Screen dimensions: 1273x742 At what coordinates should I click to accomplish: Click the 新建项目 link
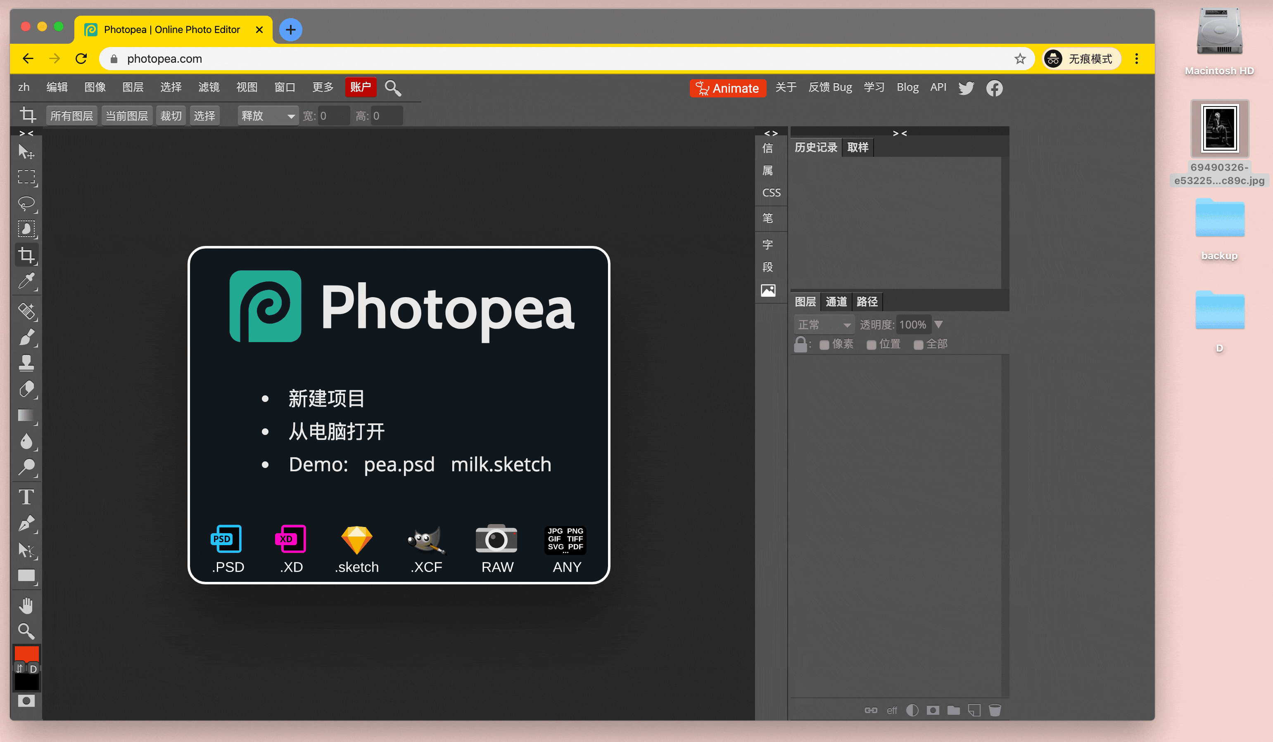click(x=326, y=398)
